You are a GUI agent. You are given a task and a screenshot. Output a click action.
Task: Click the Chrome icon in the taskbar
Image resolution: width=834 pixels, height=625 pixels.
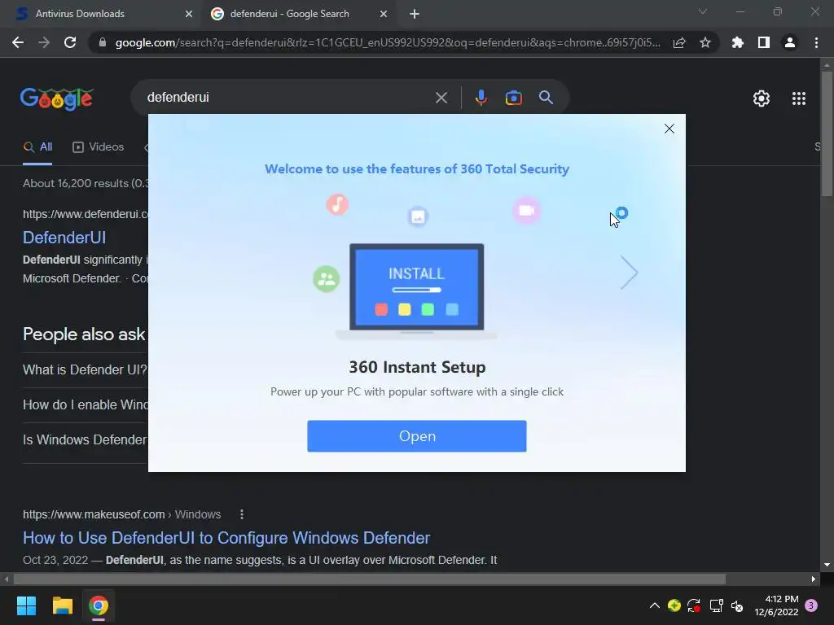tap(99, 605)
